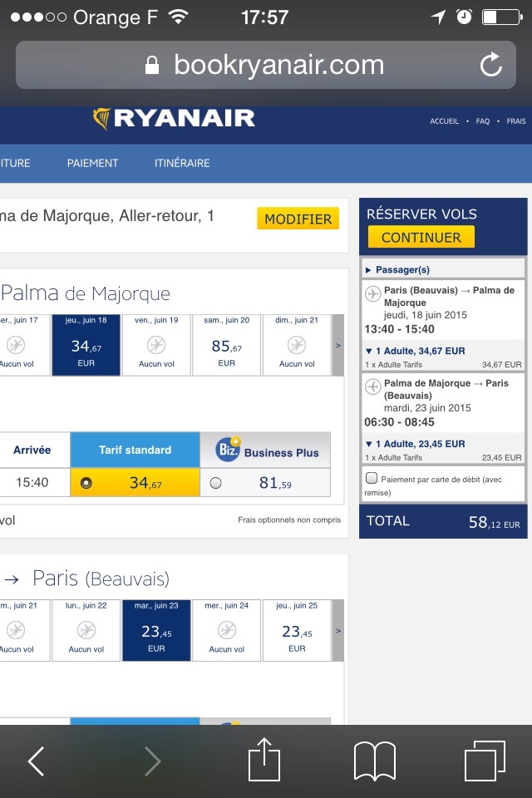
Task: Open the ITINÉRAIRE tab
Action: [182, 163]
